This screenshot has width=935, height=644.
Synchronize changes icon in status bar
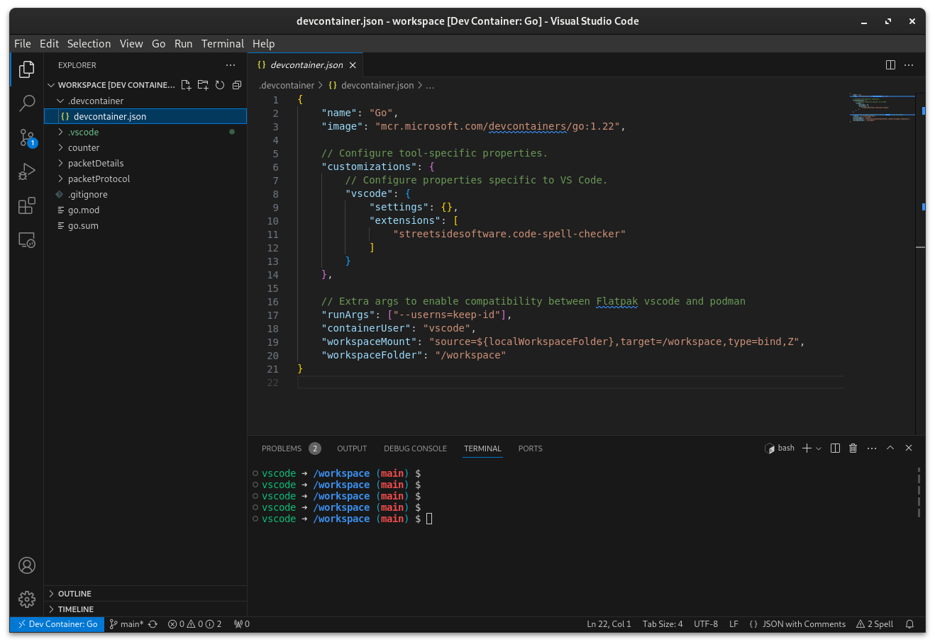click(153, 624)
